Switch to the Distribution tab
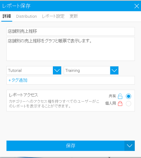 click(x=26, y=16)
